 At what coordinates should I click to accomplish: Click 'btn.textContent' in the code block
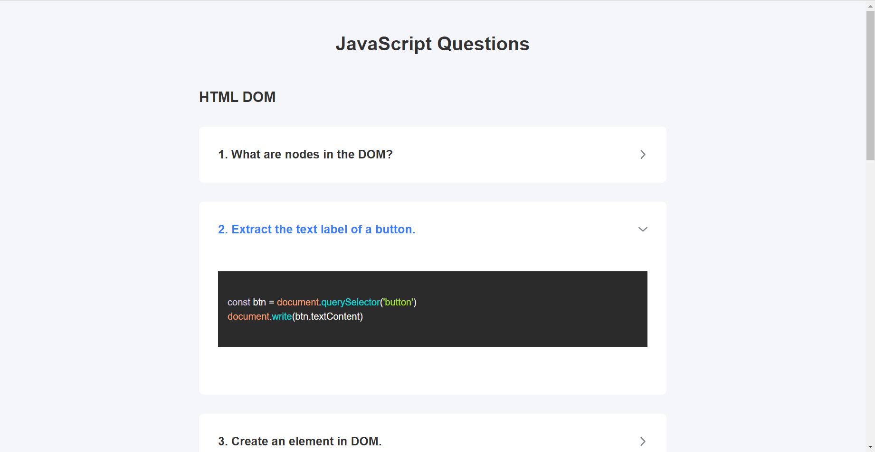(327, 316)
